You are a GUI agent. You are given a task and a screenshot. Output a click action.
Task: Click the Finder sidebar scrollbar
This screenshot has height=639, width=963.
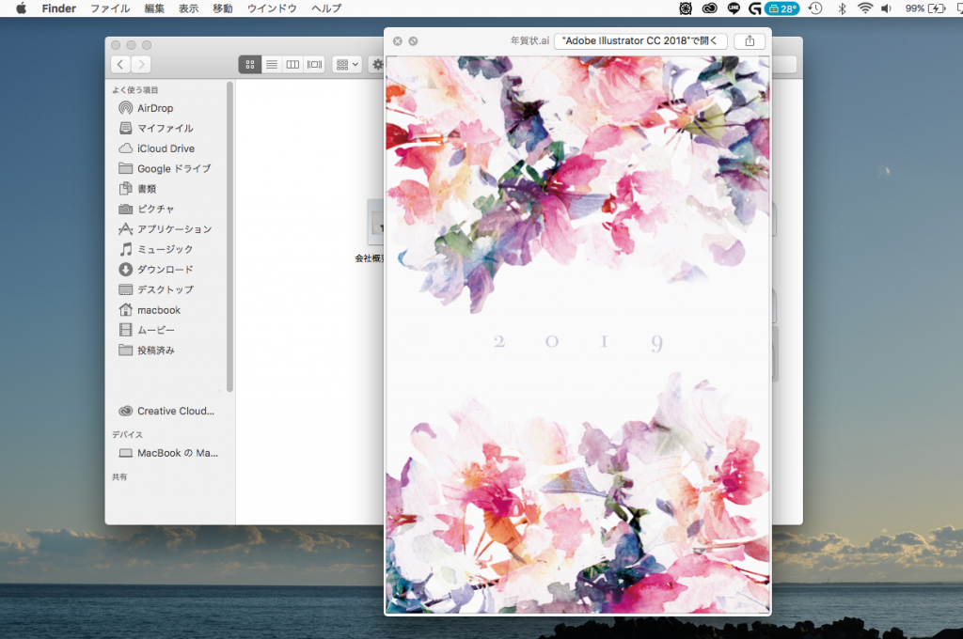229,235
